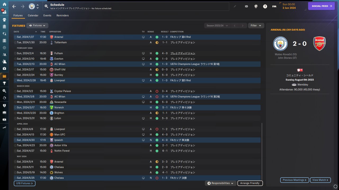The height and width of the screenshot is (190, 339).
Task: Open the Home screen from the sidebar
Action: pos(4,4)
